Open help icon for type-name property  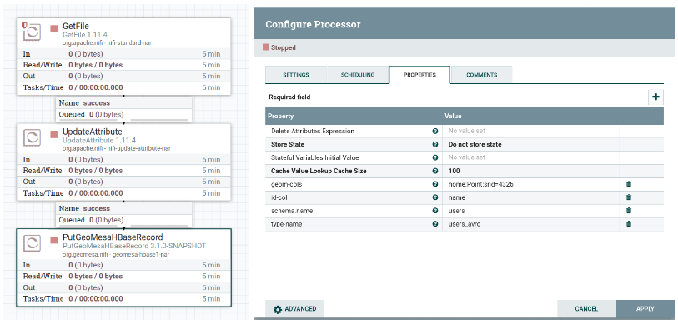point(435,224)
